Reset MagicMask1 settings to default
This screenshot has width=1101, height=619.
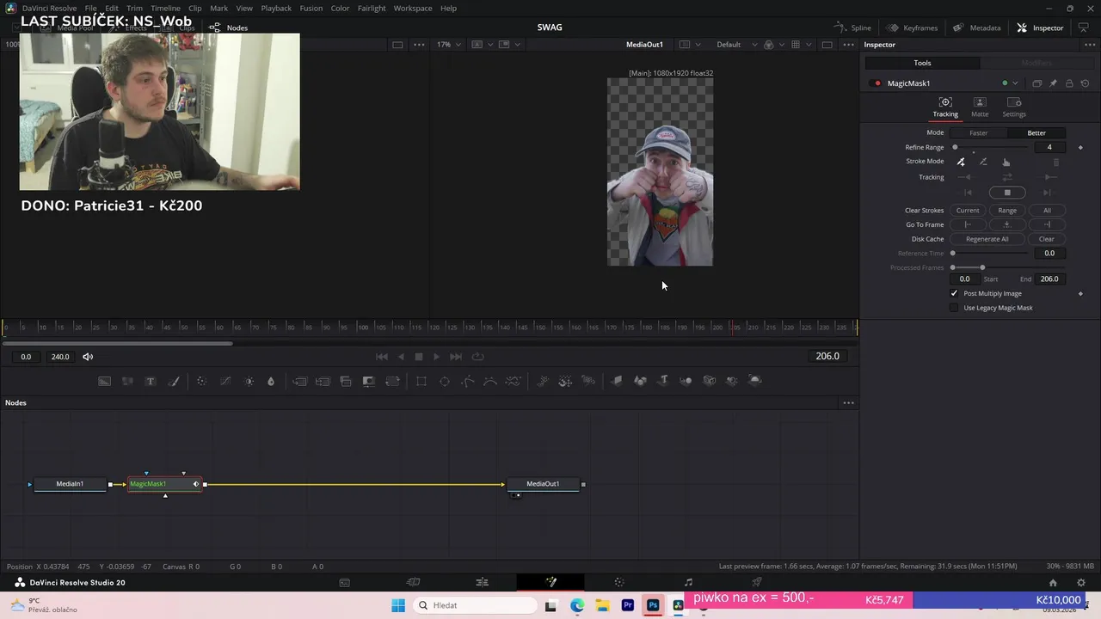coord(1085,83)
